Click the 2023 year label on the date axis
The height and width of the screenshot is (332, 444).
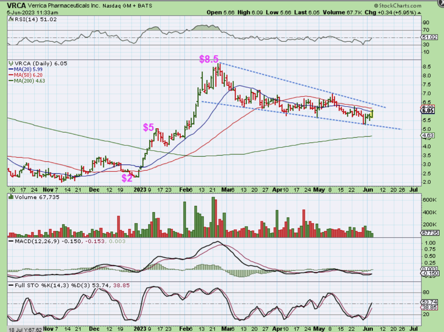click(x=139, y=189)
